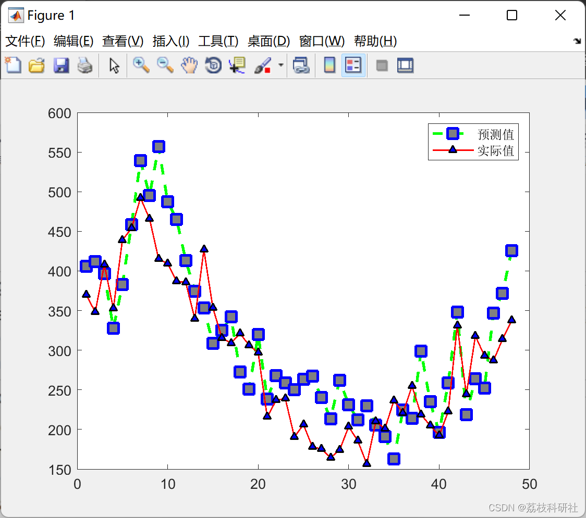Image resolution: width=586 pixels, height=518 pixels.
Task: Activate the Zoom Out magnifier tool
Action: pyautogui.click(x=165, y=65)
